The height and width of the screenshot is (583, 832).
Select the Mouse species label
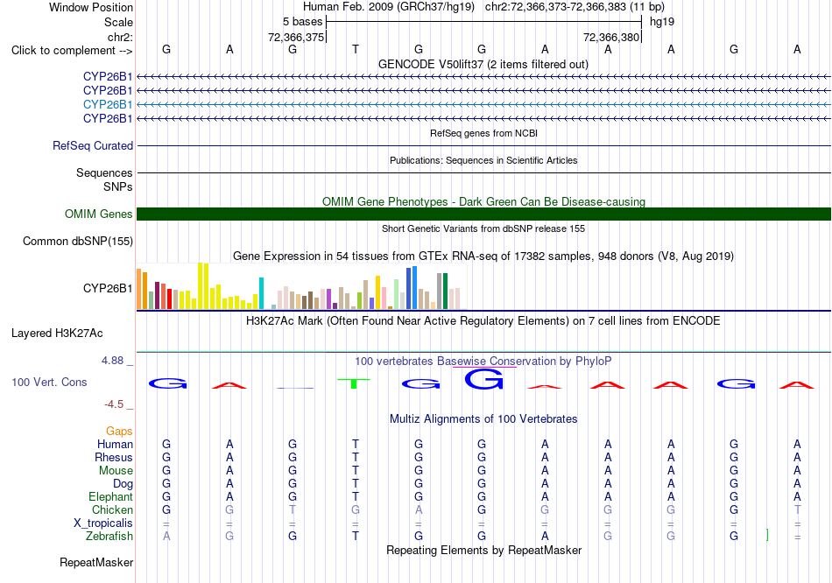116,471
